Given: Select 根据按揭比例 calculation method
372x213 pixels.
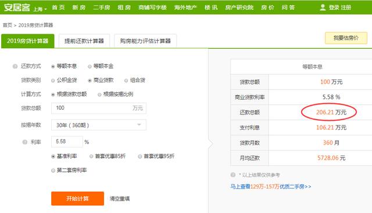Looking at the screenshot, I should pyautogui.click(x=99, y=95).
